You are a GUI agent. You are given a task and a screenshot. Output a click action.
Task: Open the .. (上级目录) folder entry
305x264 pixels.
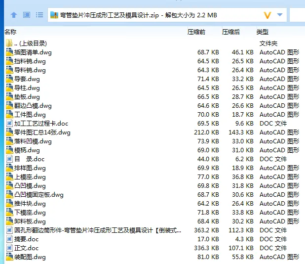pyautogui.click(x=27, y=43)
